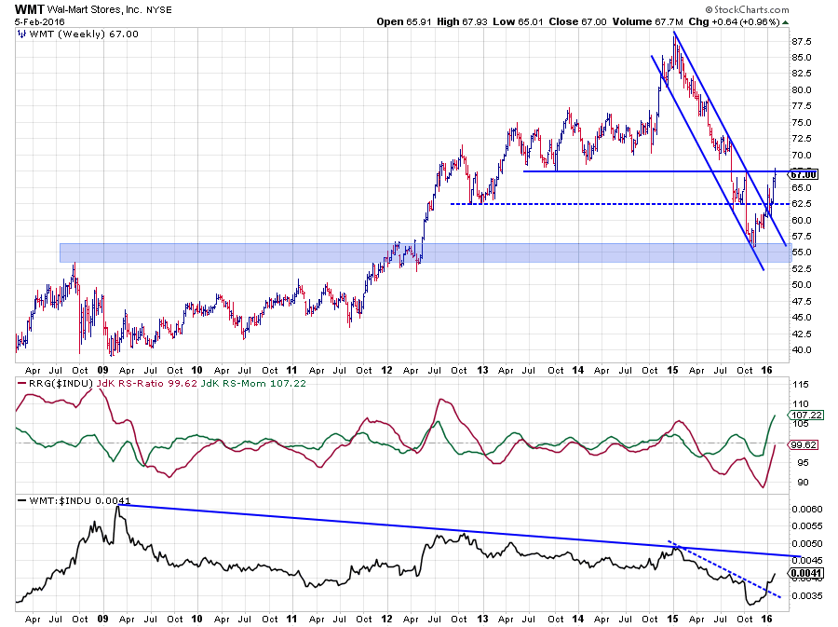838x627 pixels.
Task: Open the StockCharts.com attribution link
Action: pyautogui.click(x=747, y=9)
